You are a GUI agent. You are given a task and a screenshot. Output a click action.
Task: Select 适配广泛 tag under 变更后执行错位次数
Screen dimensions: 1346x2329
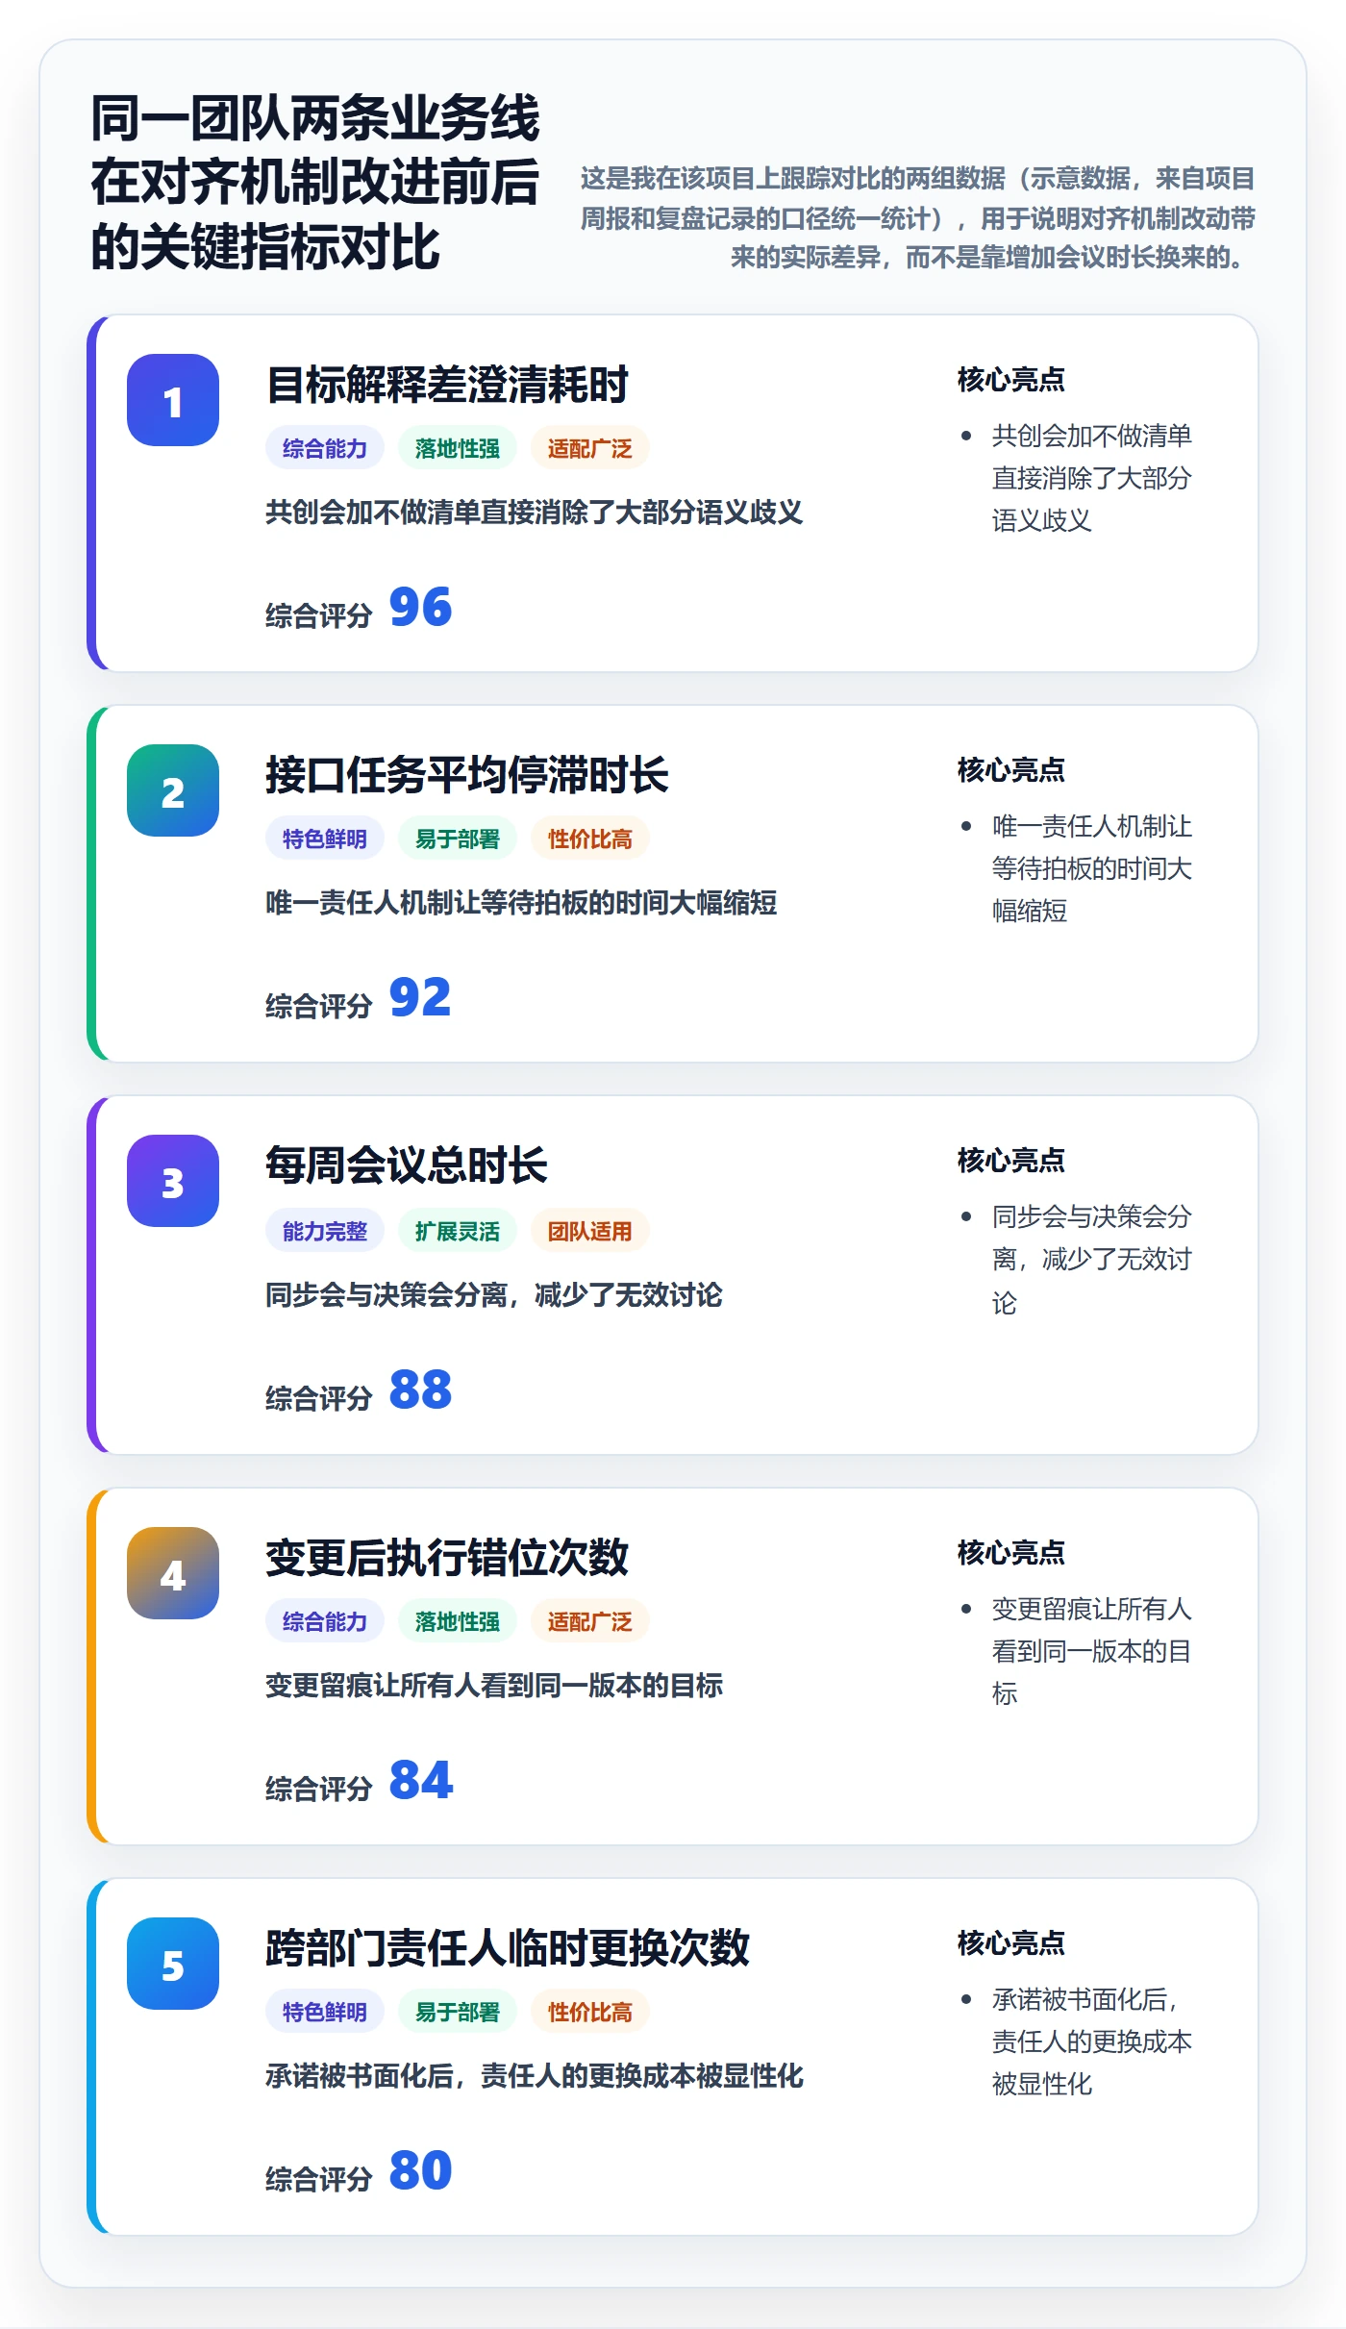pos(590,1621)
